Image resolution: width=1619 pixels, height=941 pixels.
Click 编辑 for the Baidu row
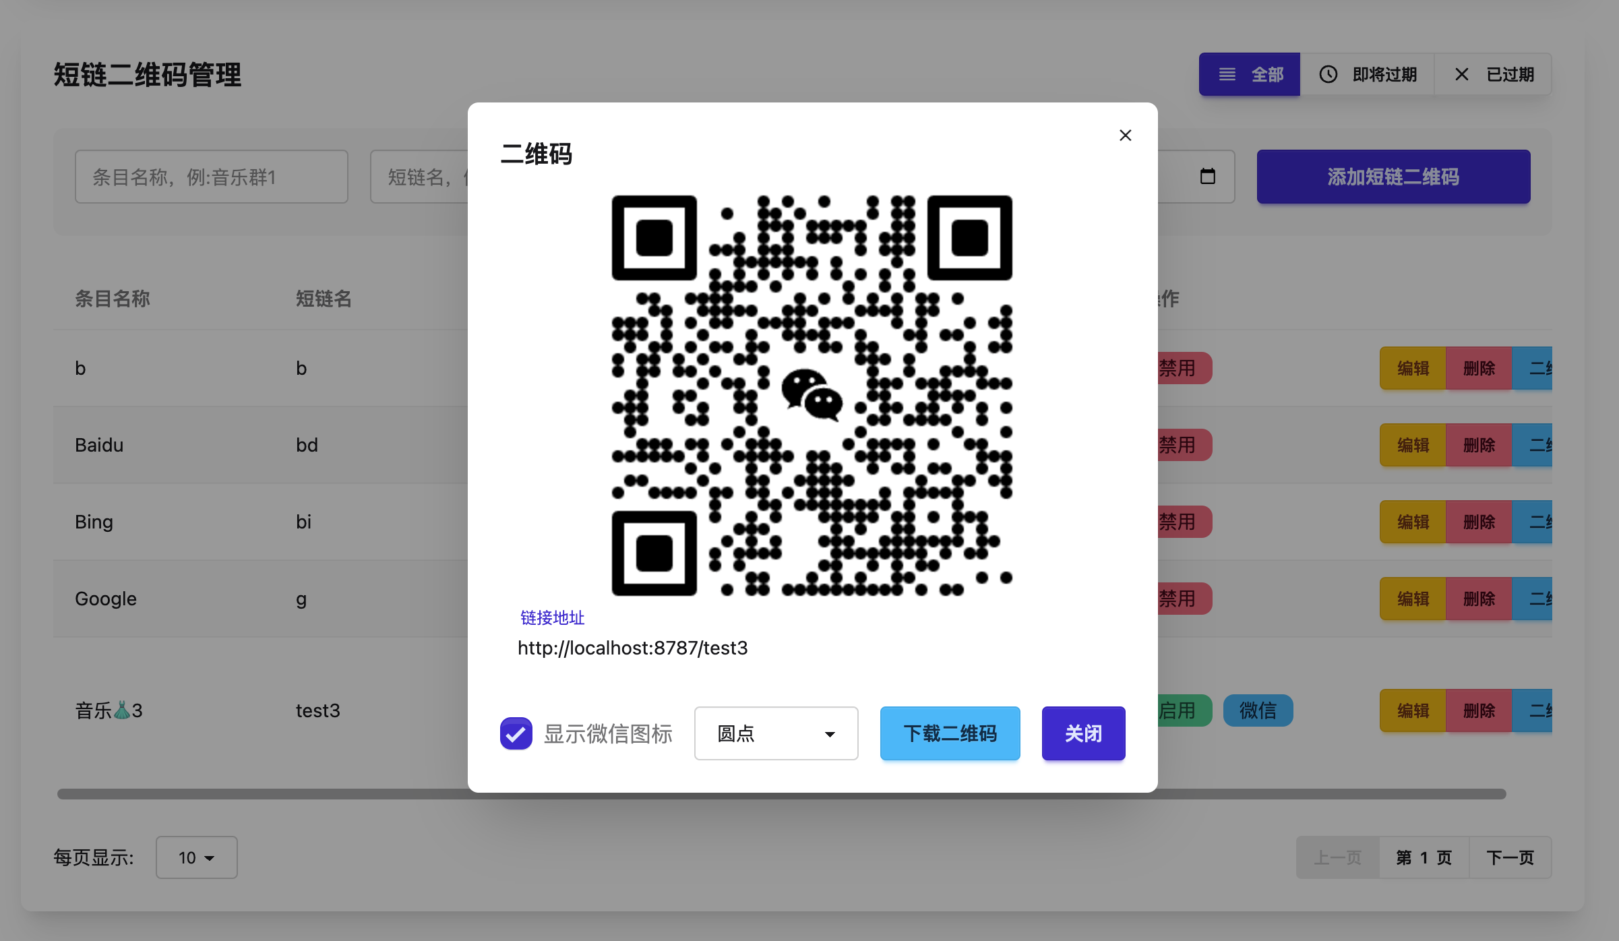[1413, 445]
